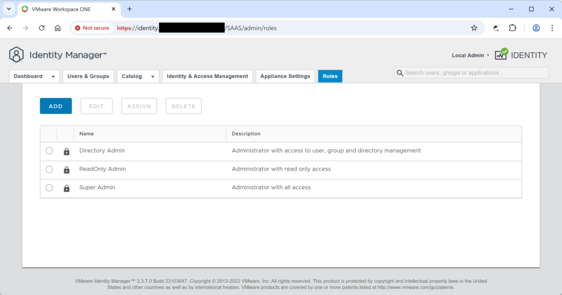Click the ADD role button
This screenshot has height=295, width=562.
(x=56, y=106)
